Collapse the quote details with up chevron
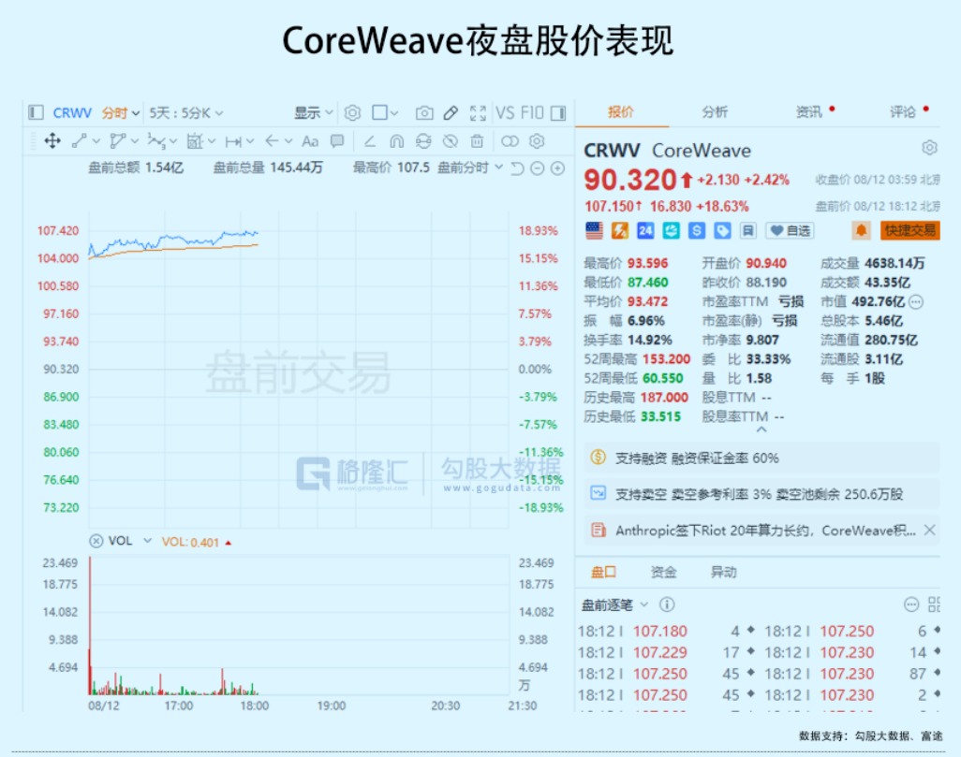The height and width of the screenshot is (757, 961). coord(761,429)
